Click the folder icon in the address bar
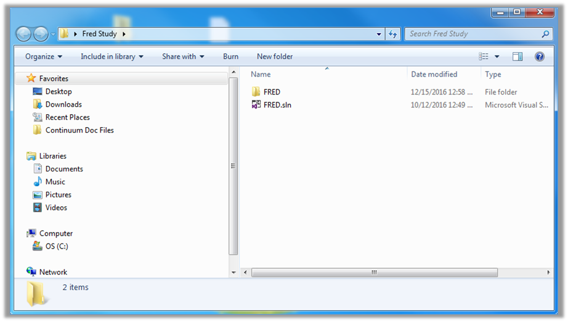This screenshot has height=322, width=568. point(64,34)
